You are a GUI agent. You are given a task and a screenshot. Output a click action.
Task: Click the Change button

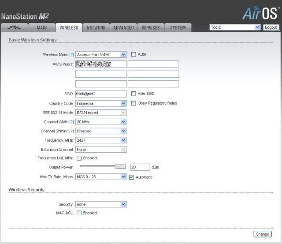(263, 234)
